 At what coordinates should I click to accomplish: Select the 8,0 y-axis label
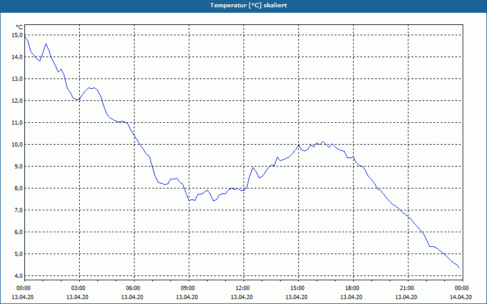tap(18, 188)
